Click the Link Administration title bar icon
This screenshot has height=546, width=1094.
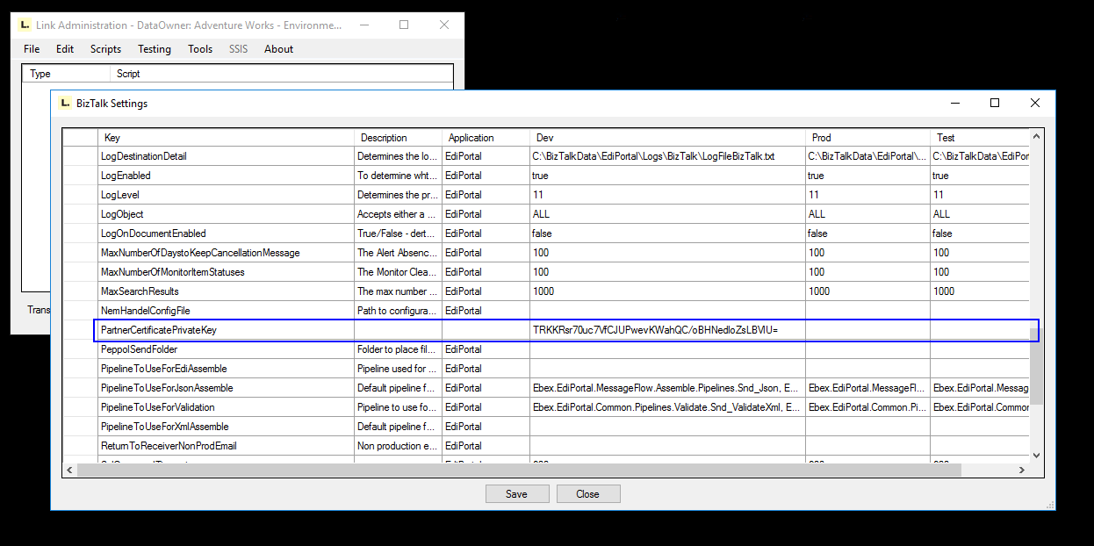click(25, 25)
